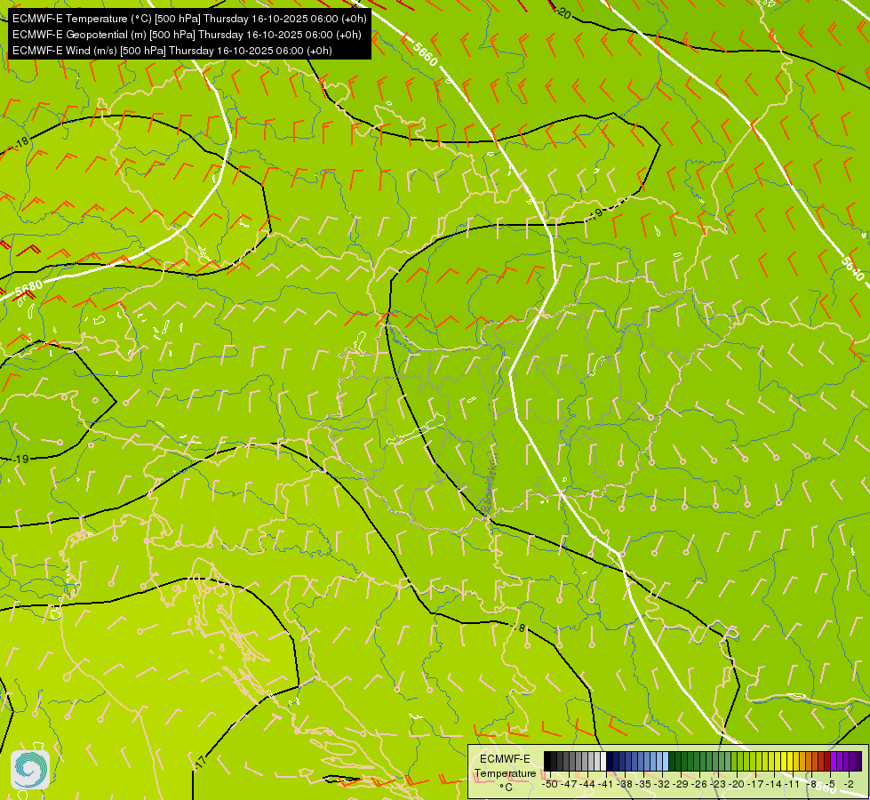870x800 pixels.
Task: Pick the dark purple -2 legend swatch
Action: tap(857, 761)
